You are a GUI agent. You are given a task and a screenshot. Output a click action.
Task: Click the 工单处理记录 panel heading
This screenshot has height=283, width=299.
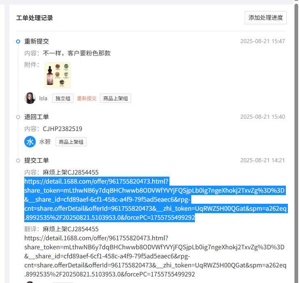[x=35, y=18]
